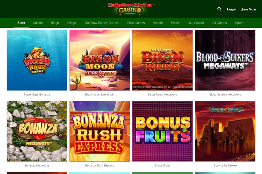Click the Login button
The image size is (262, 174).
click(232, 9)
